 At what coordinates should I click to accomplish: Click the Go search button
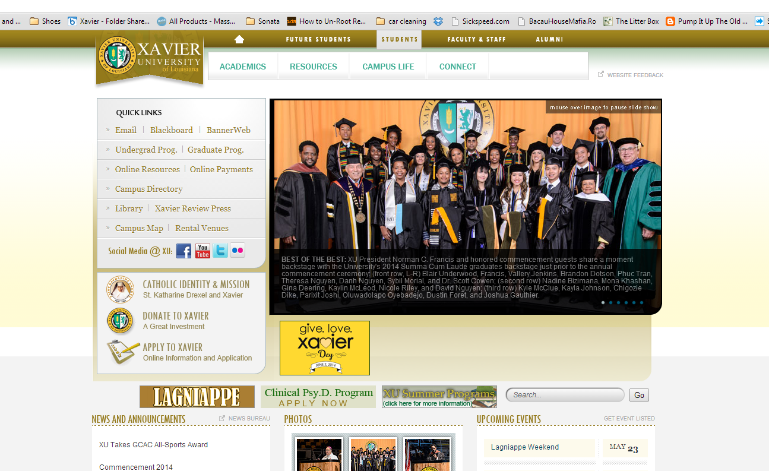pyautogui.click(x=639, y=395)
